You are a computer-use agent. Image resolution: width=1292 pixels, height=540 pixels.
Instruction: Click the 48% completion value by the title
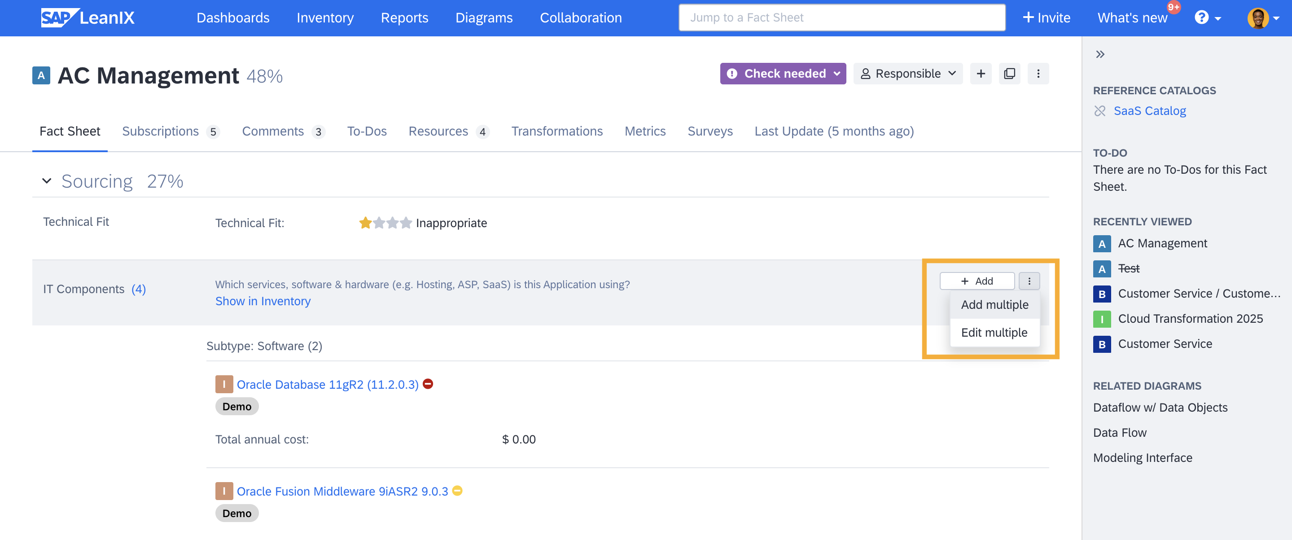264,76
